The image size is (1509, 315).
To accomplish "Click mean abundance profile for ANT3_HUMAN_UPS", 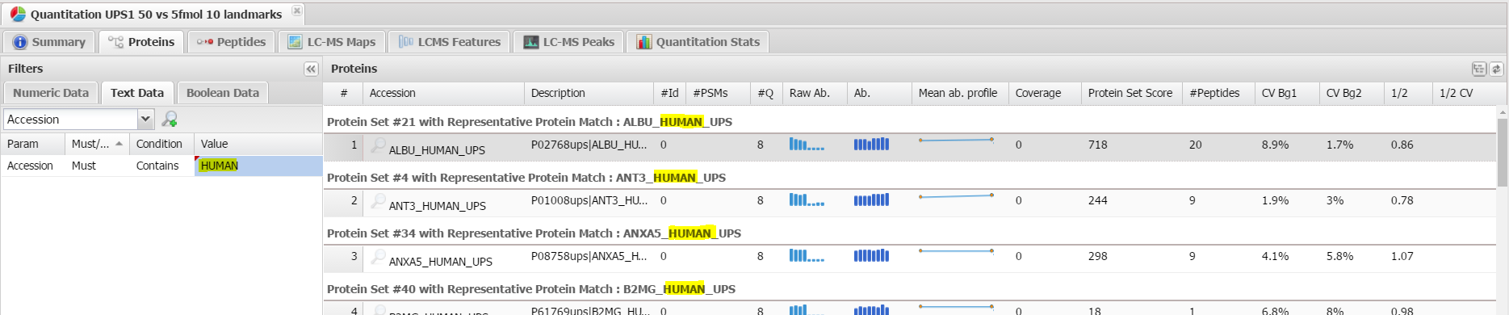I will point(956,196).
